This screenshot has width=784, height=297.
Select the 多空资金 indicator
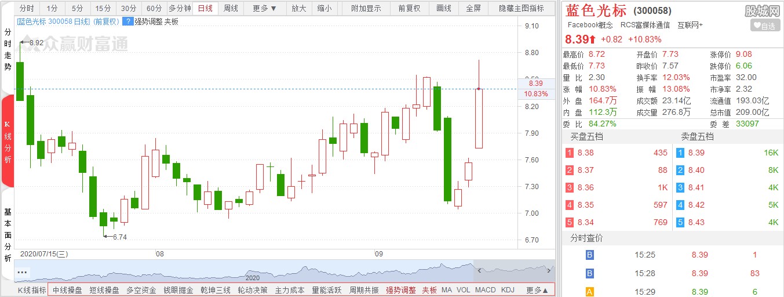(x=141, y=290)
